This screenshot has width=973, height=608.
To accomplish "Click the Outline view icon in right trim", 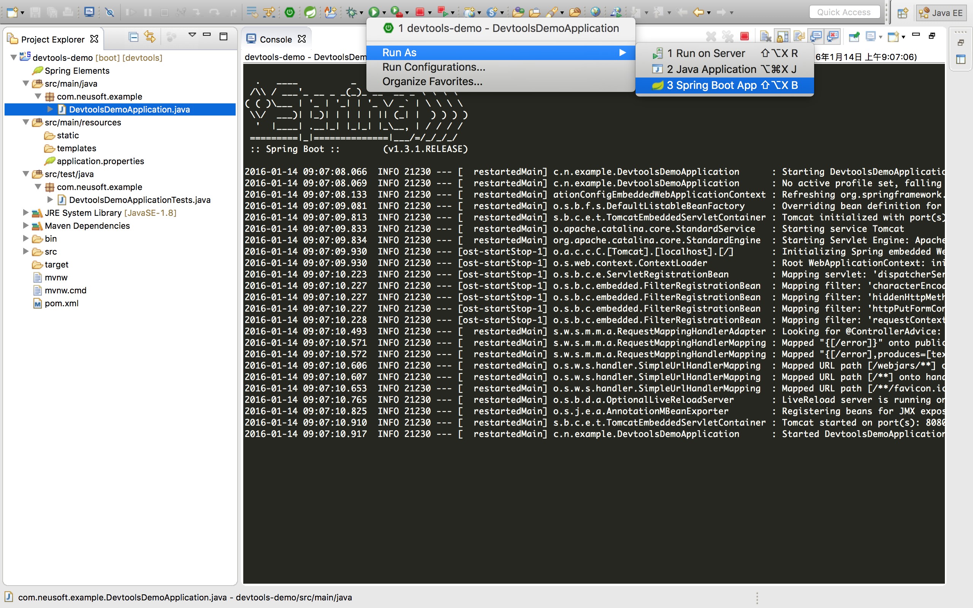I will coord(960,60).
